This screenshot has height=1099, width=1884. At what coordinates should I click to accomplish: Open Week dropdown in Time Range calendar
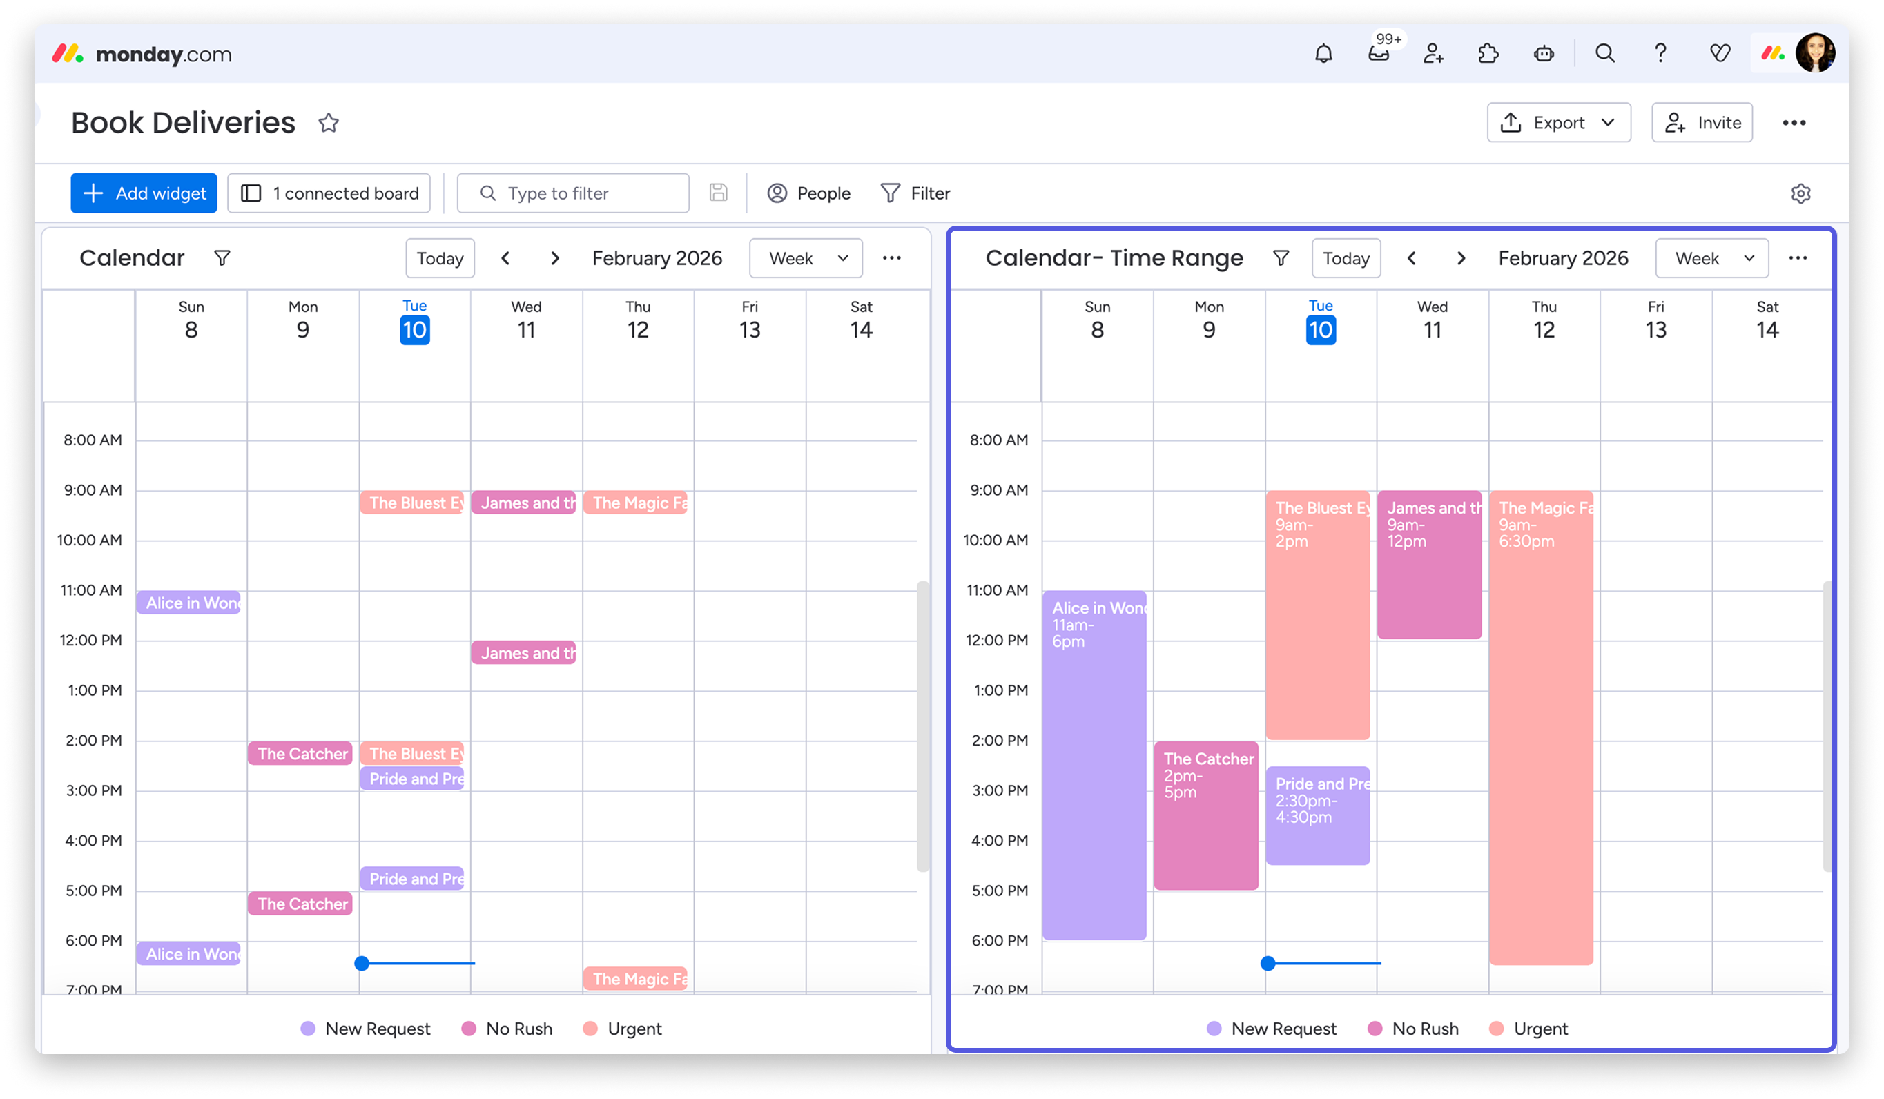pyautogui.click(x=1712, y=259)
